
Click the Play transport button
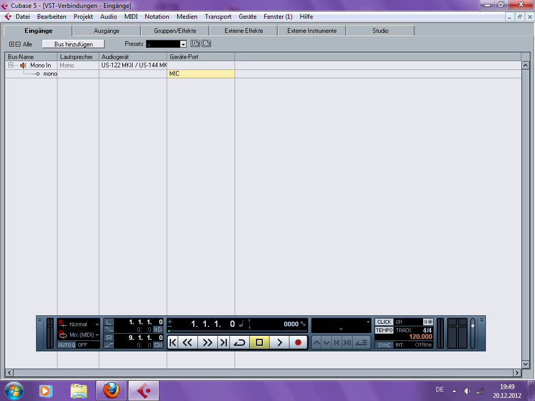click(280, 343)
